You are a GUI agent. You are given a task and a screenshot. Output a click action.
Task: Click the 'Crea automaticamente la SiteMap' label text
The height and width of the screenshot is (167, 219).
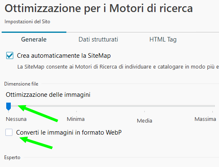(x=64, y=56)
